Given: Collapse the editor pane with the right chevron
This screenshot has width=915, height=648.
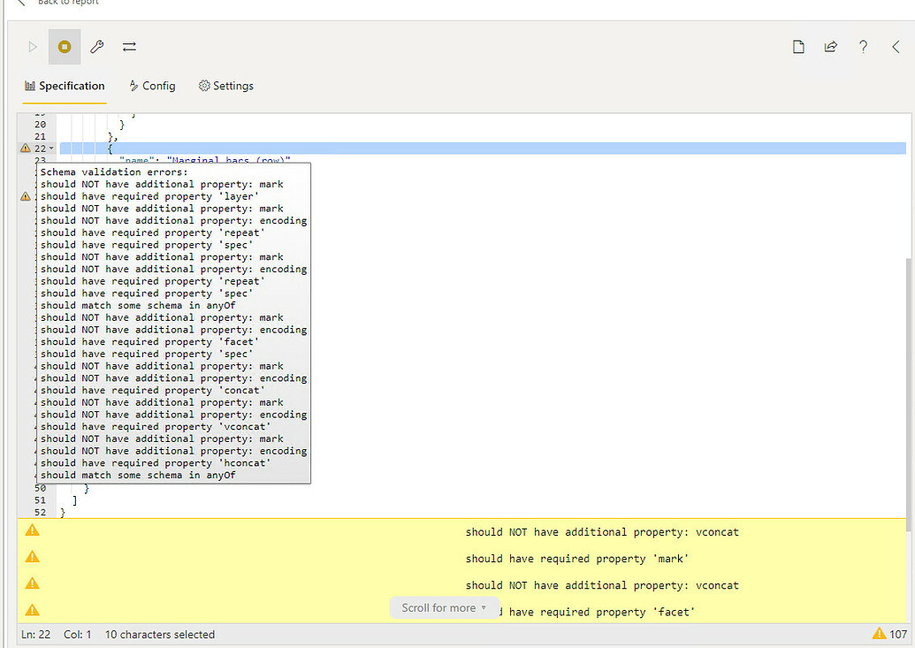Looking at the screenshot, I should [x=896, y=46].
